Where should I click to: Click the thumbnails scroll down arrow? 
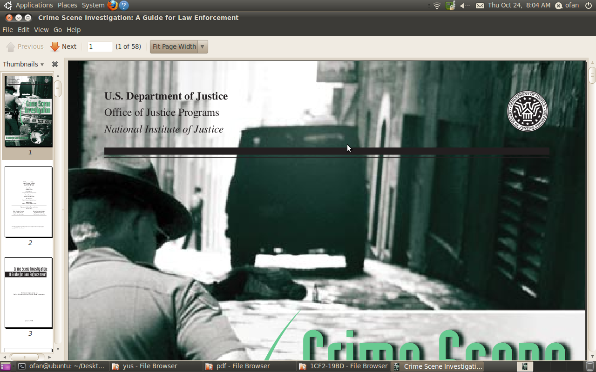click(x=58, y=349)
